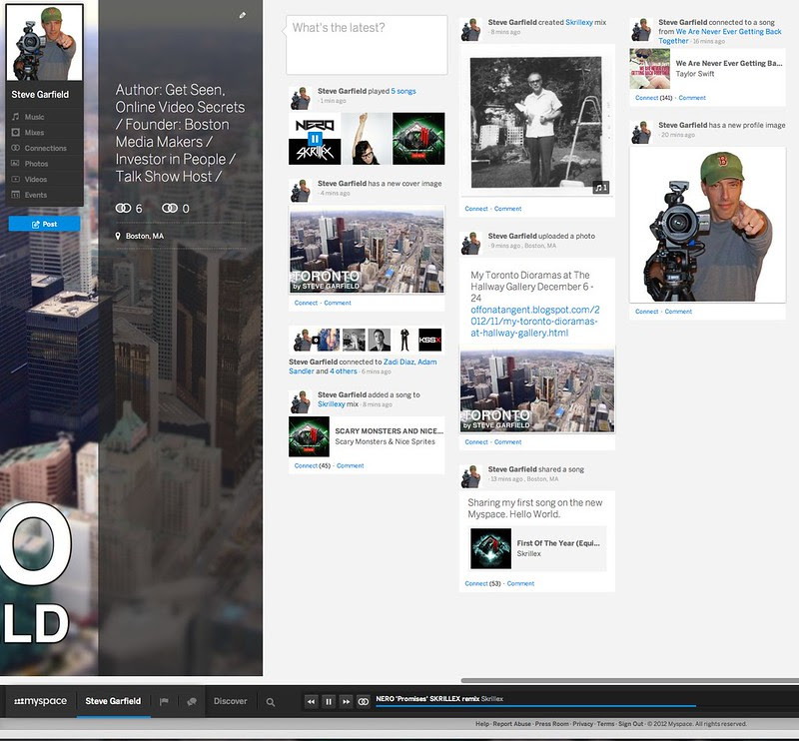Seek on the blue track progress bar
Image resolution: width=799 pixels, height=741 pixels.
[x=535, y=706]
